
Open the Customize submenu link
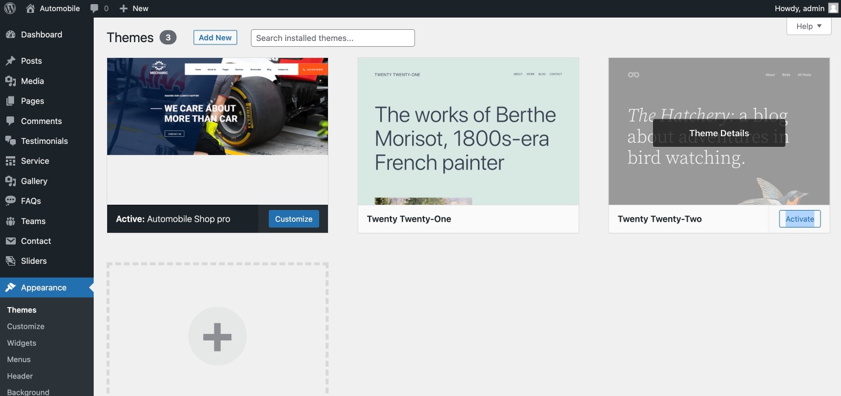(26, 326)
